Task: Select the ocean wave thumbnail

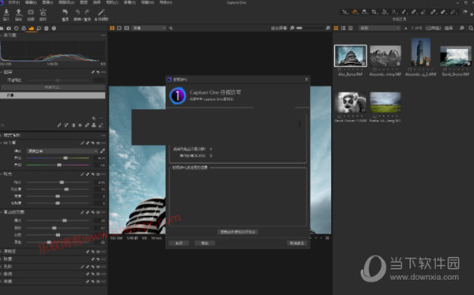Action: (x=456, y=56)
